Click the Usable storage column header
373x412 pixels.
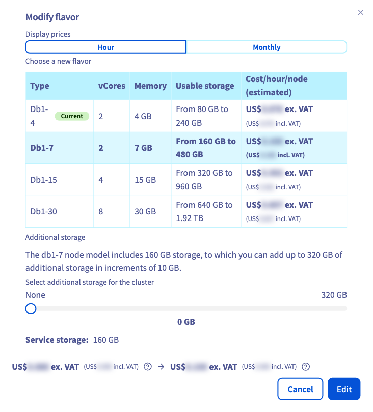click(206, 86)
